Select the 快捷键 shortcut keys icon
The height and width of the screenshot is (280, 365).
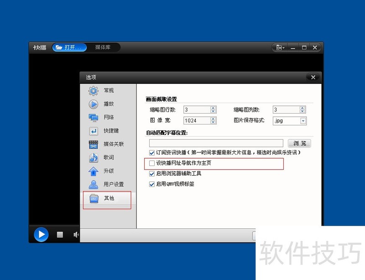(94, 131)
